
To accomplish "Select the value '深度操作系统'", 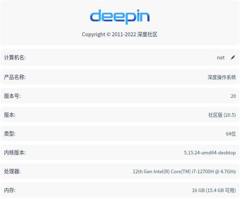I will coord(222,77).
